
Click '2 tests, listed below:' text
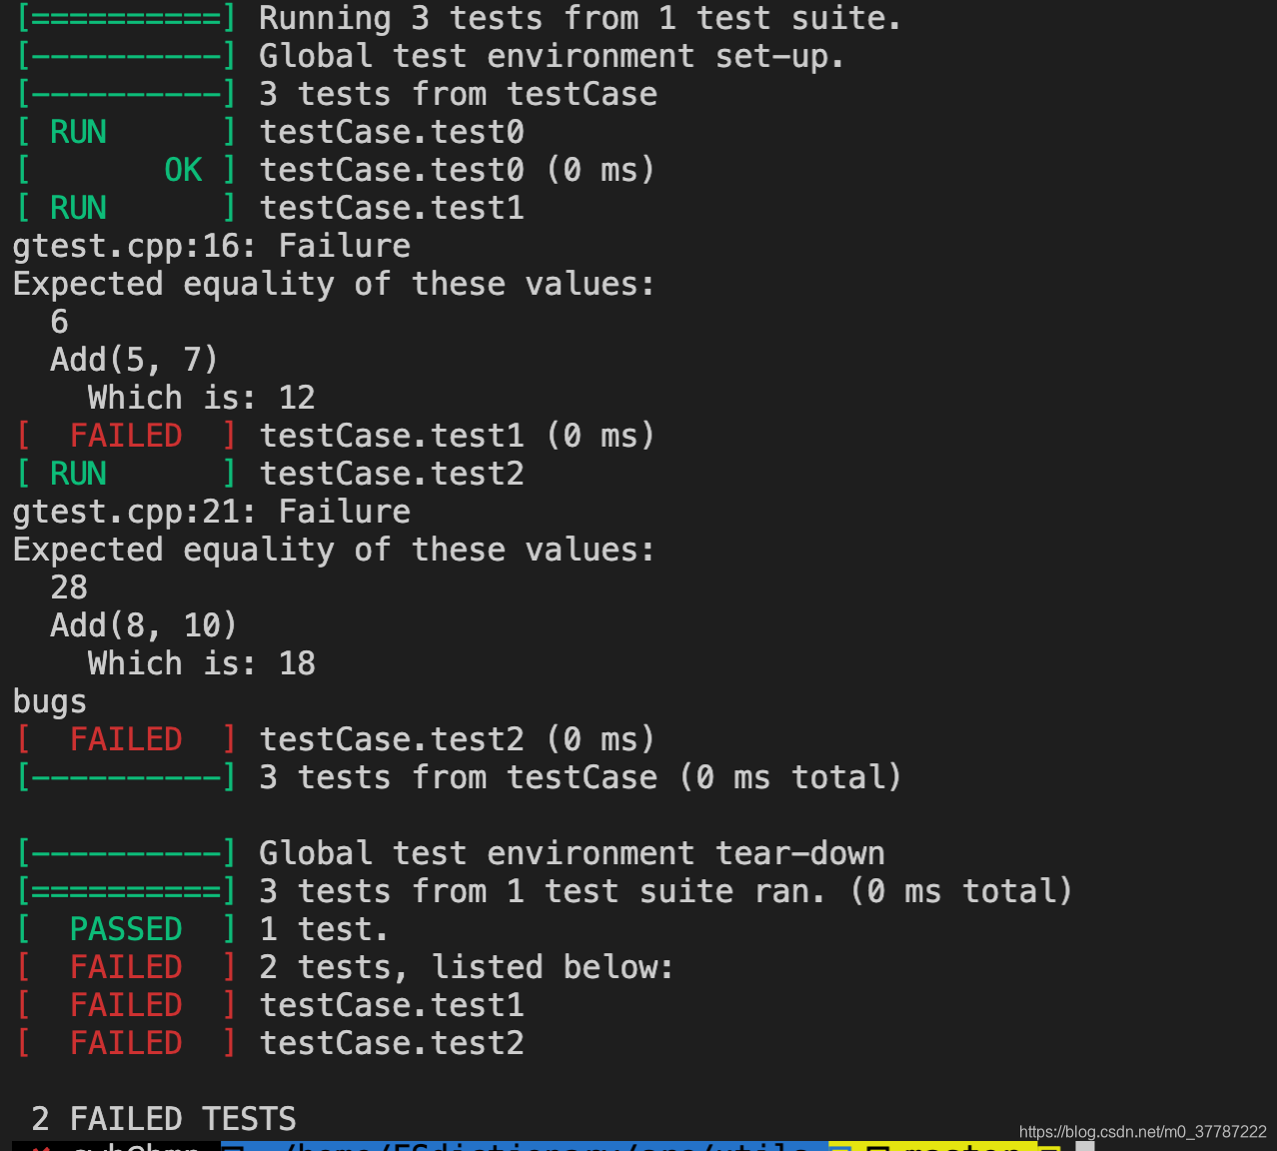(x=467, y=968)
